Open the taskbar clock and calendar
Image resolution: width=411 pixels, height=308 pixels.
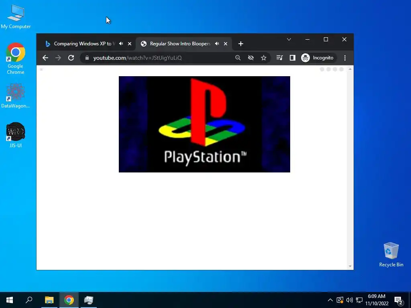(376, 300)
